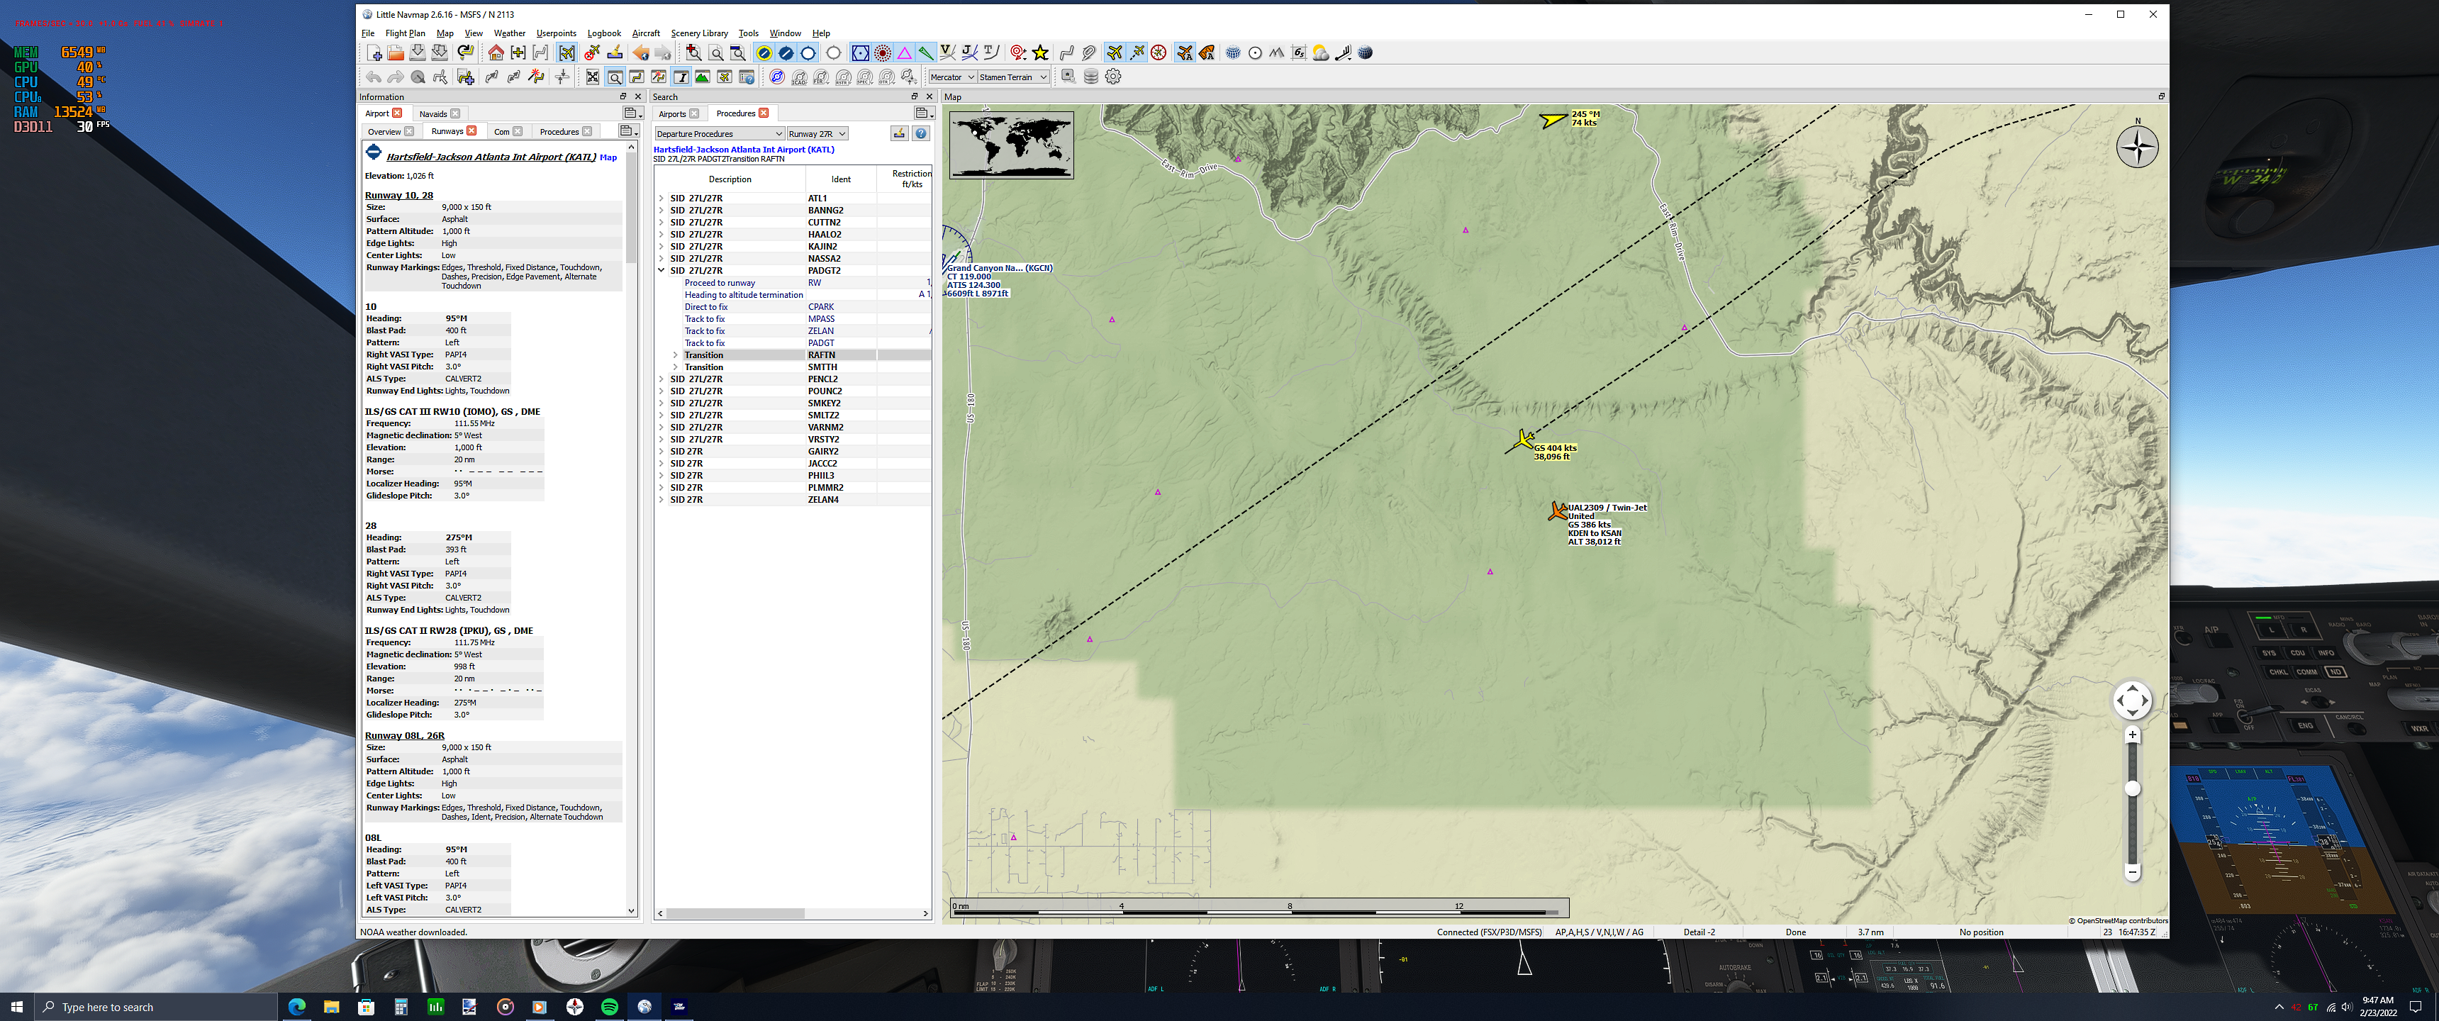Open the Runway 27R filter dropdown
This screenshot has width=2439, height=1021.
(817, 135)
